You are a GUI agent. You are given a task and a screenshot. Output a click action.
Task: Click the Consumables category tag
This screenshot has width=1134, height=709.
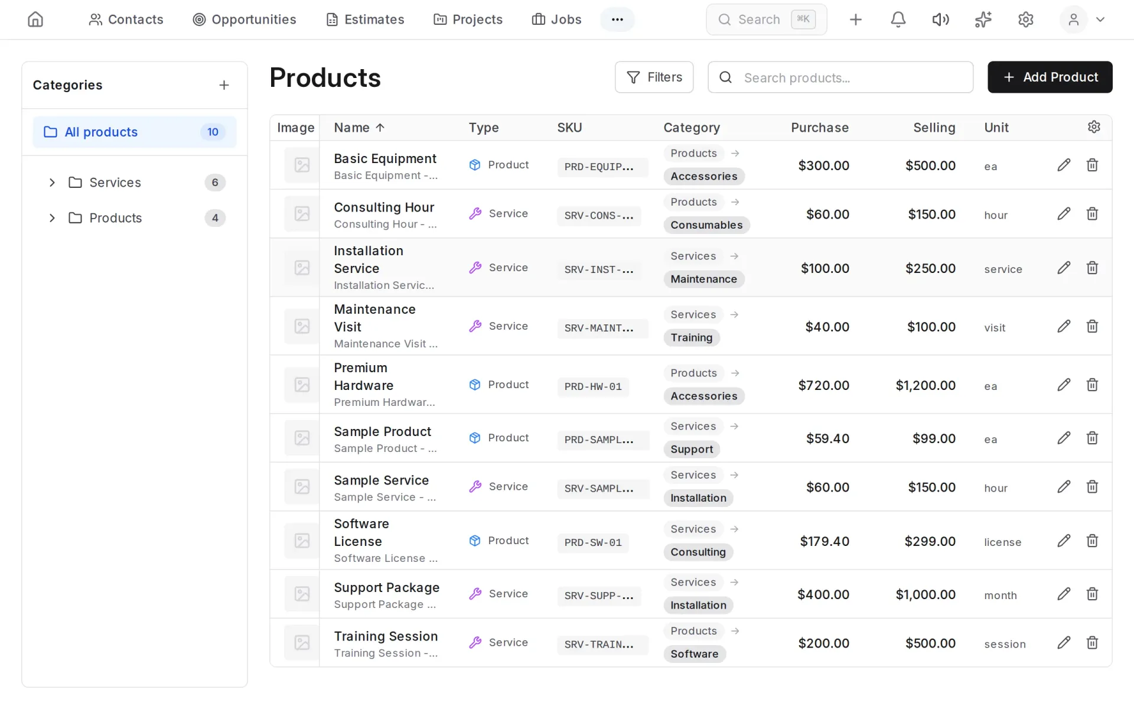tap(706, 225)
